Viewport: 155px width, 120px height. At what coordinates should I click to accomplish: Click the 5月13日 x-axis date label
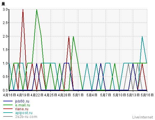point(133,95)
